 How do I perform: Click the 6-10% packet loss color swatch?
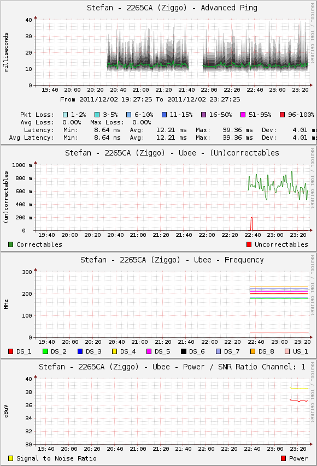129,115
